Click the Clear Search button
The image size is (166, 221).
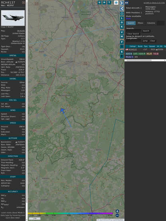coord(133,34)
